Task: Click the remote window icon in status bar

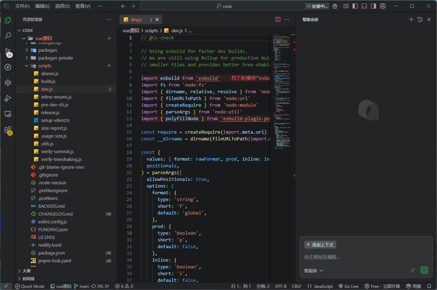Action: tap(6, 286)
